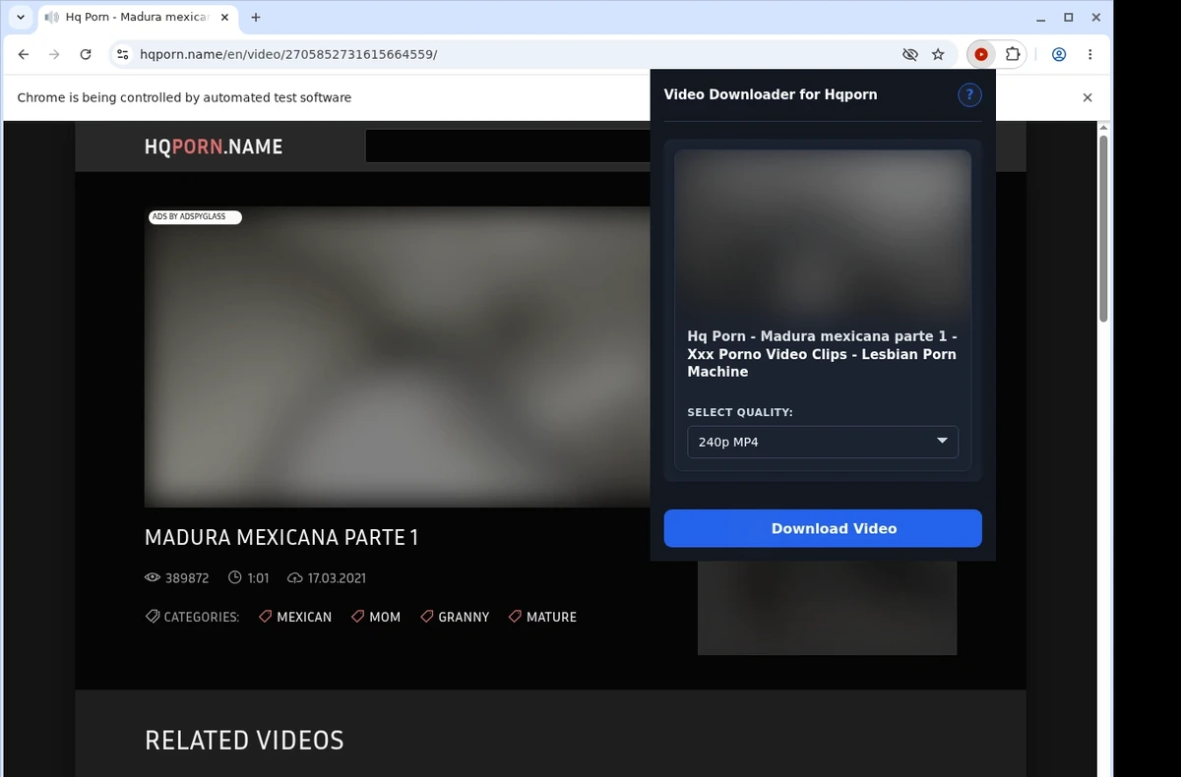Open a new tab with the plus button

[256, 18]
